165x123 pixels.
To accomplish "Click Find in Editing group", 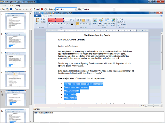I will point(120,19).
